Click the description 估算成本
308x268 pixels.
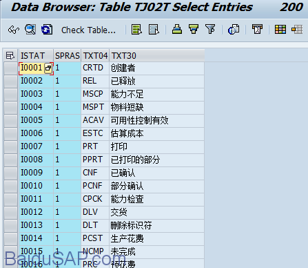click(127, 134)
